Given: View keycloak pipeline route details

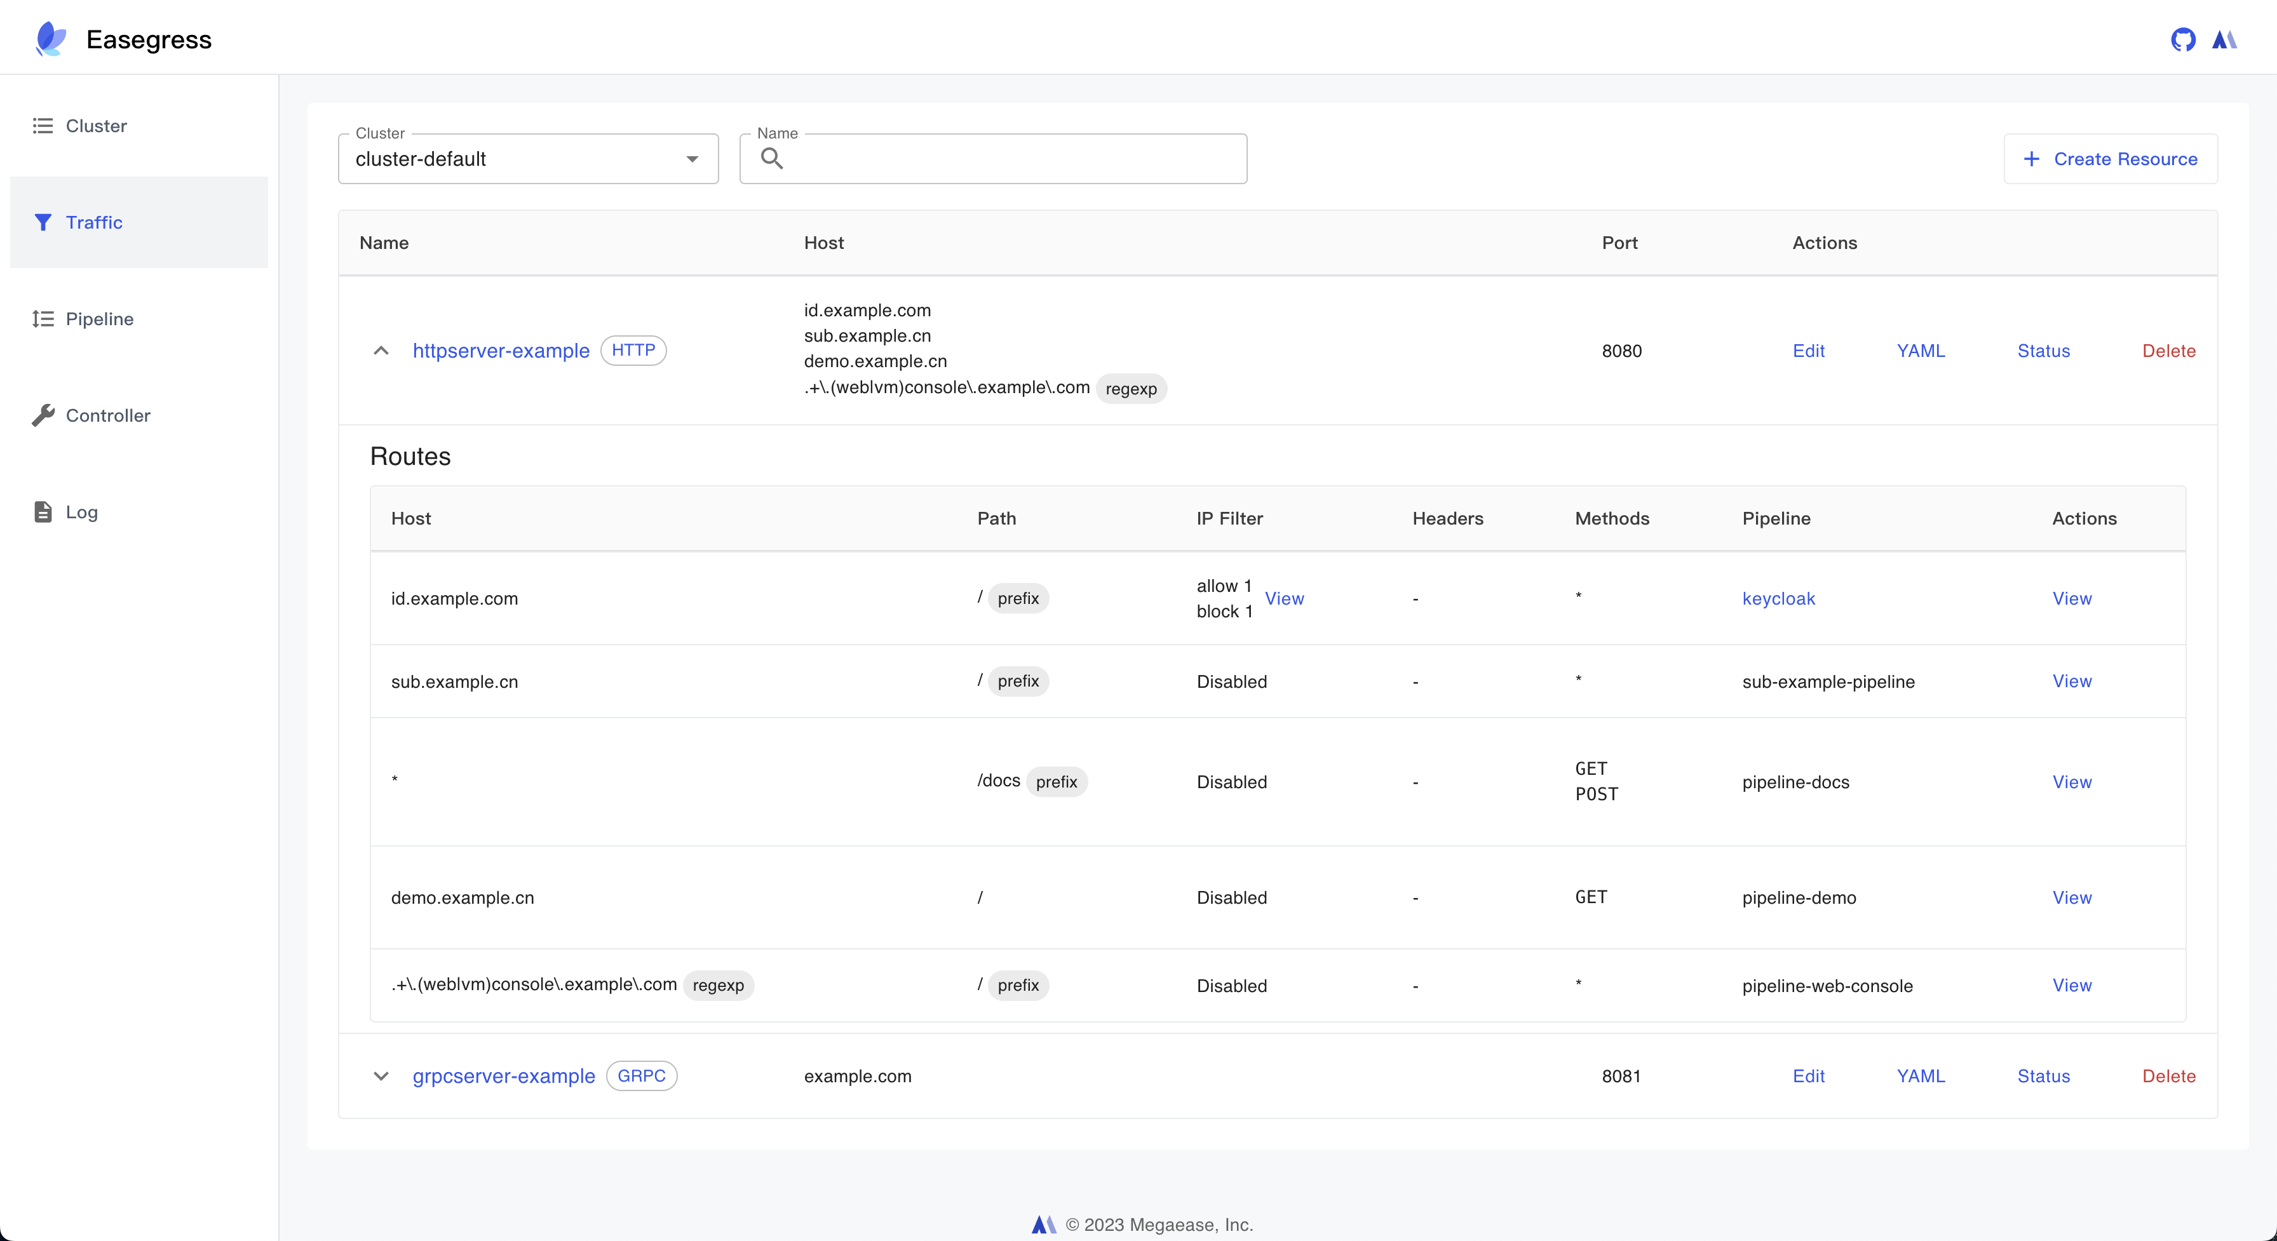Looking at the screenshot, I should coord(2072,598).
